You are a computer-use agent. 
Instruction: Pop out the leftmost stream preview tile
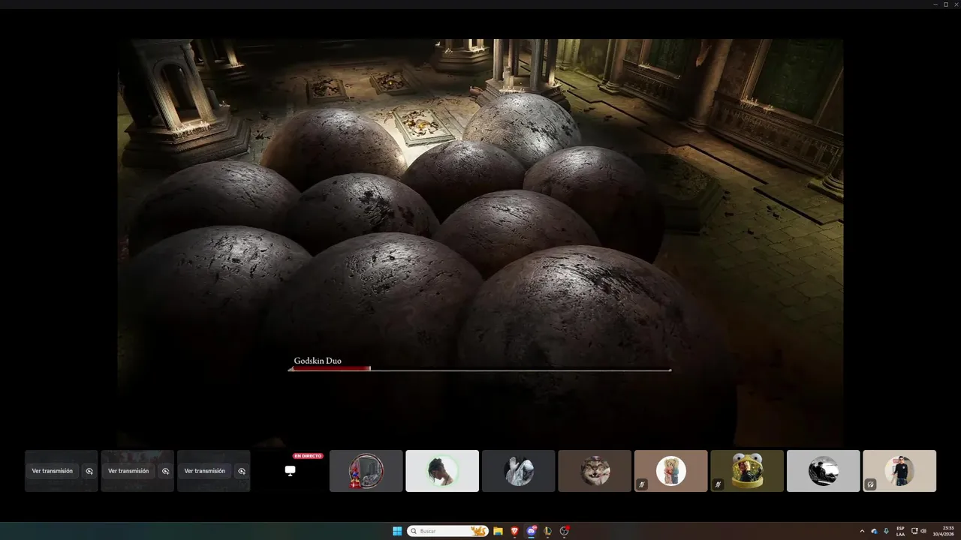(89, 471)
